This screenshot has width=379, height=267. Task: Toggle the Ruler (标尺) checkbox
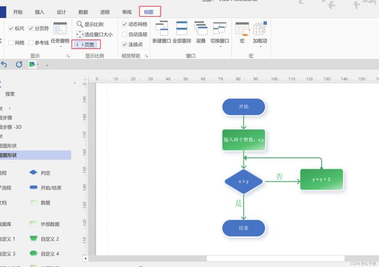(11, 28)
